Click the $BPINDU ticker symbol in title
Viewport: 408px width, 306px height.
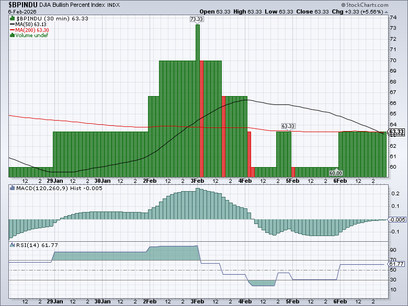click(19, 5)
